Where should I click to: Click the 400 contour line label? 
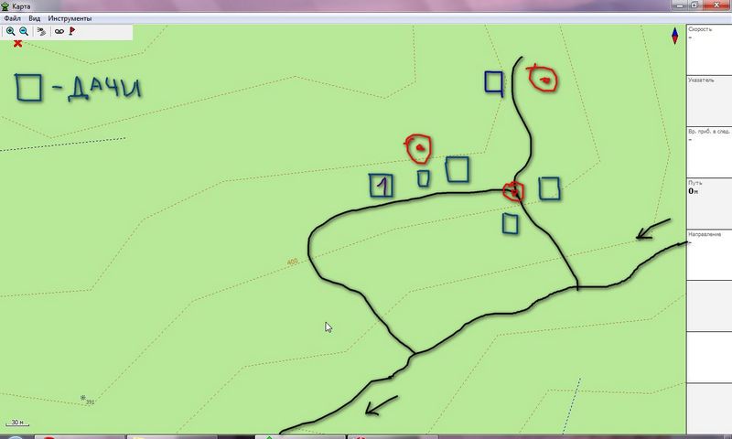tap(292, 262)
